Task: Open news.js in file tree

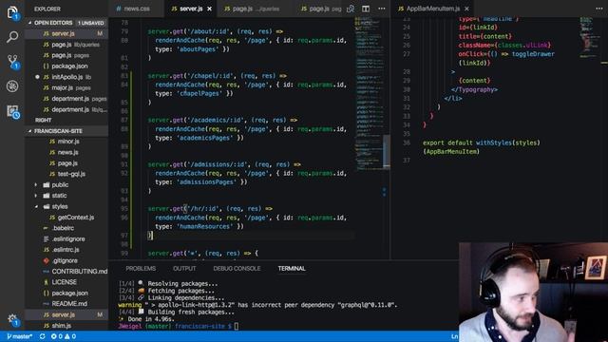Action: (x=66, y=152)
